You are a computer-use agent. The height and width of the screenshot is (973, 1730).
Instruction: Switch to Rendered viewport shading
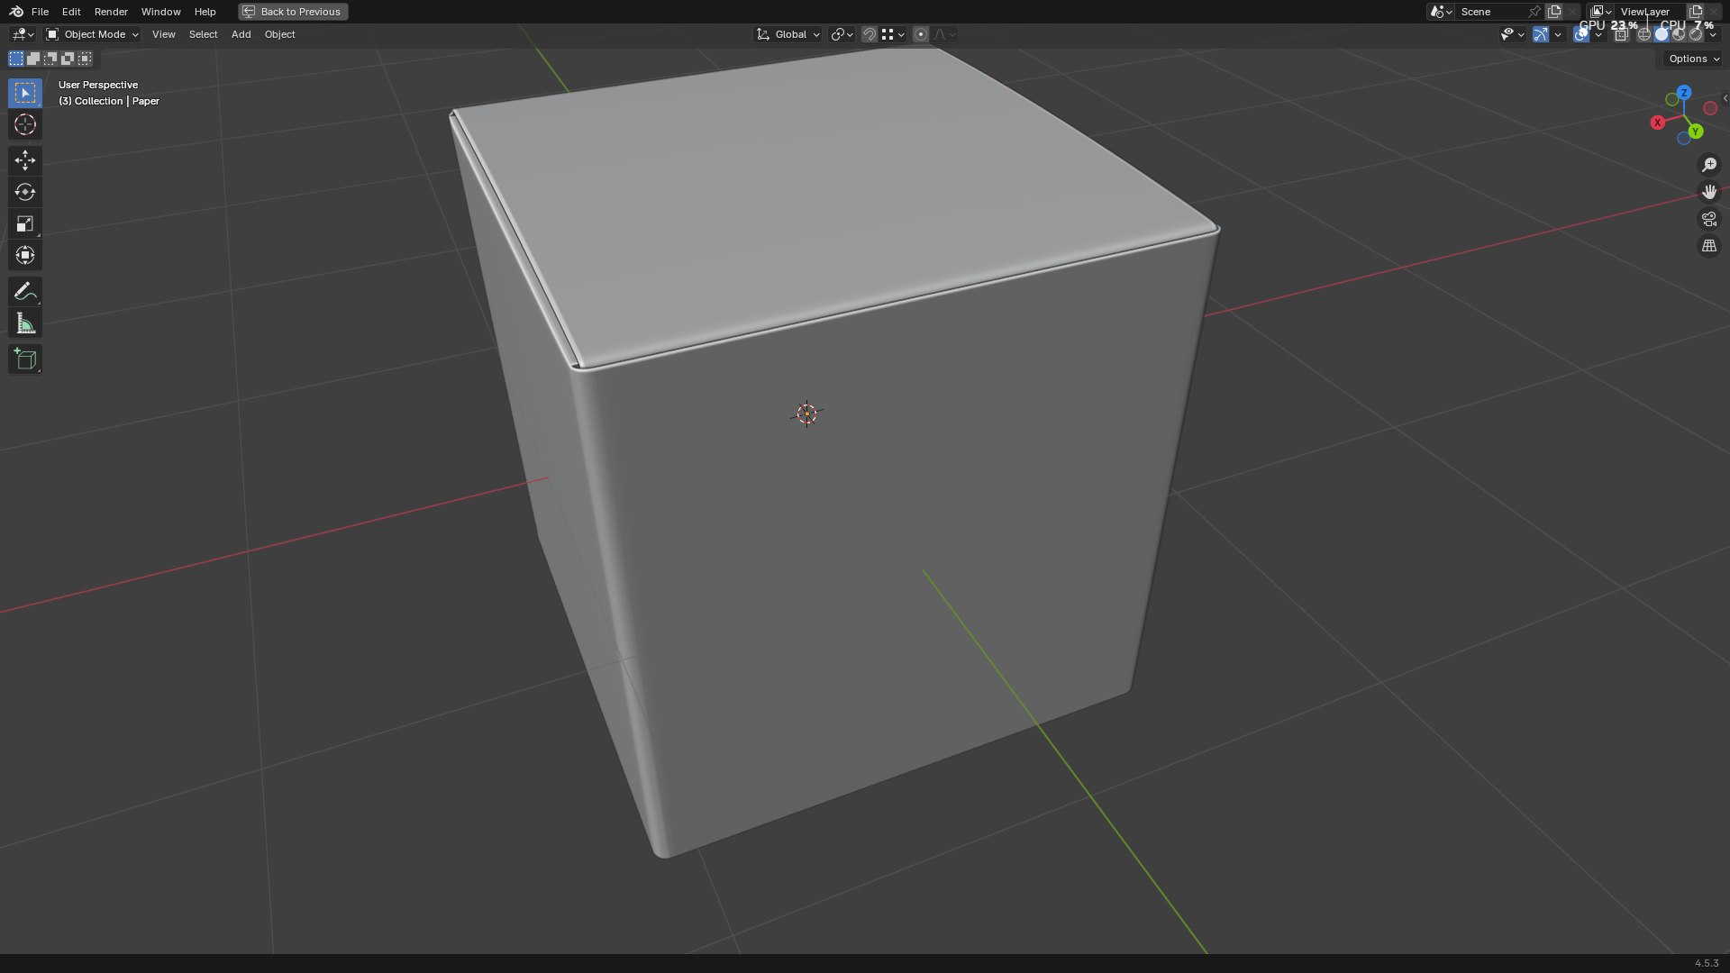(x=1696, y=34)
